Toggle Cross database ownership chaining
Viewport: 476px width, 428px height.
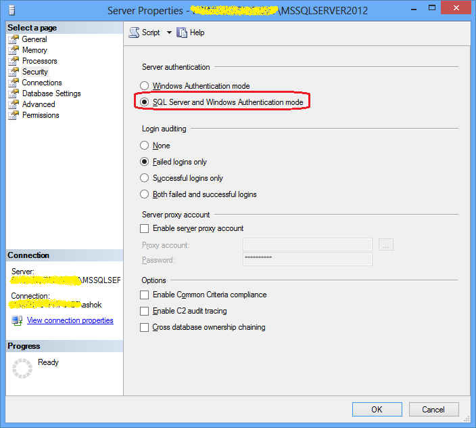pyautogui.click(x=144, y=327)
